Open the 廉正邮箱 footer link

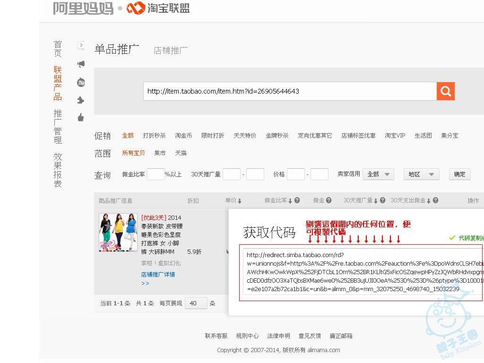click(x=341, y=336)
